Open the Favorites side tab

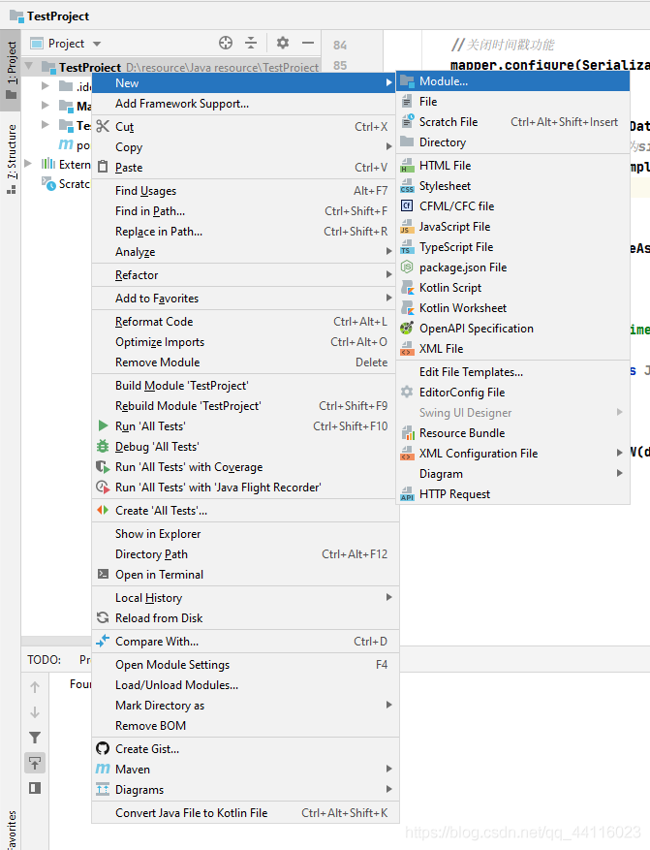[11, 830]
